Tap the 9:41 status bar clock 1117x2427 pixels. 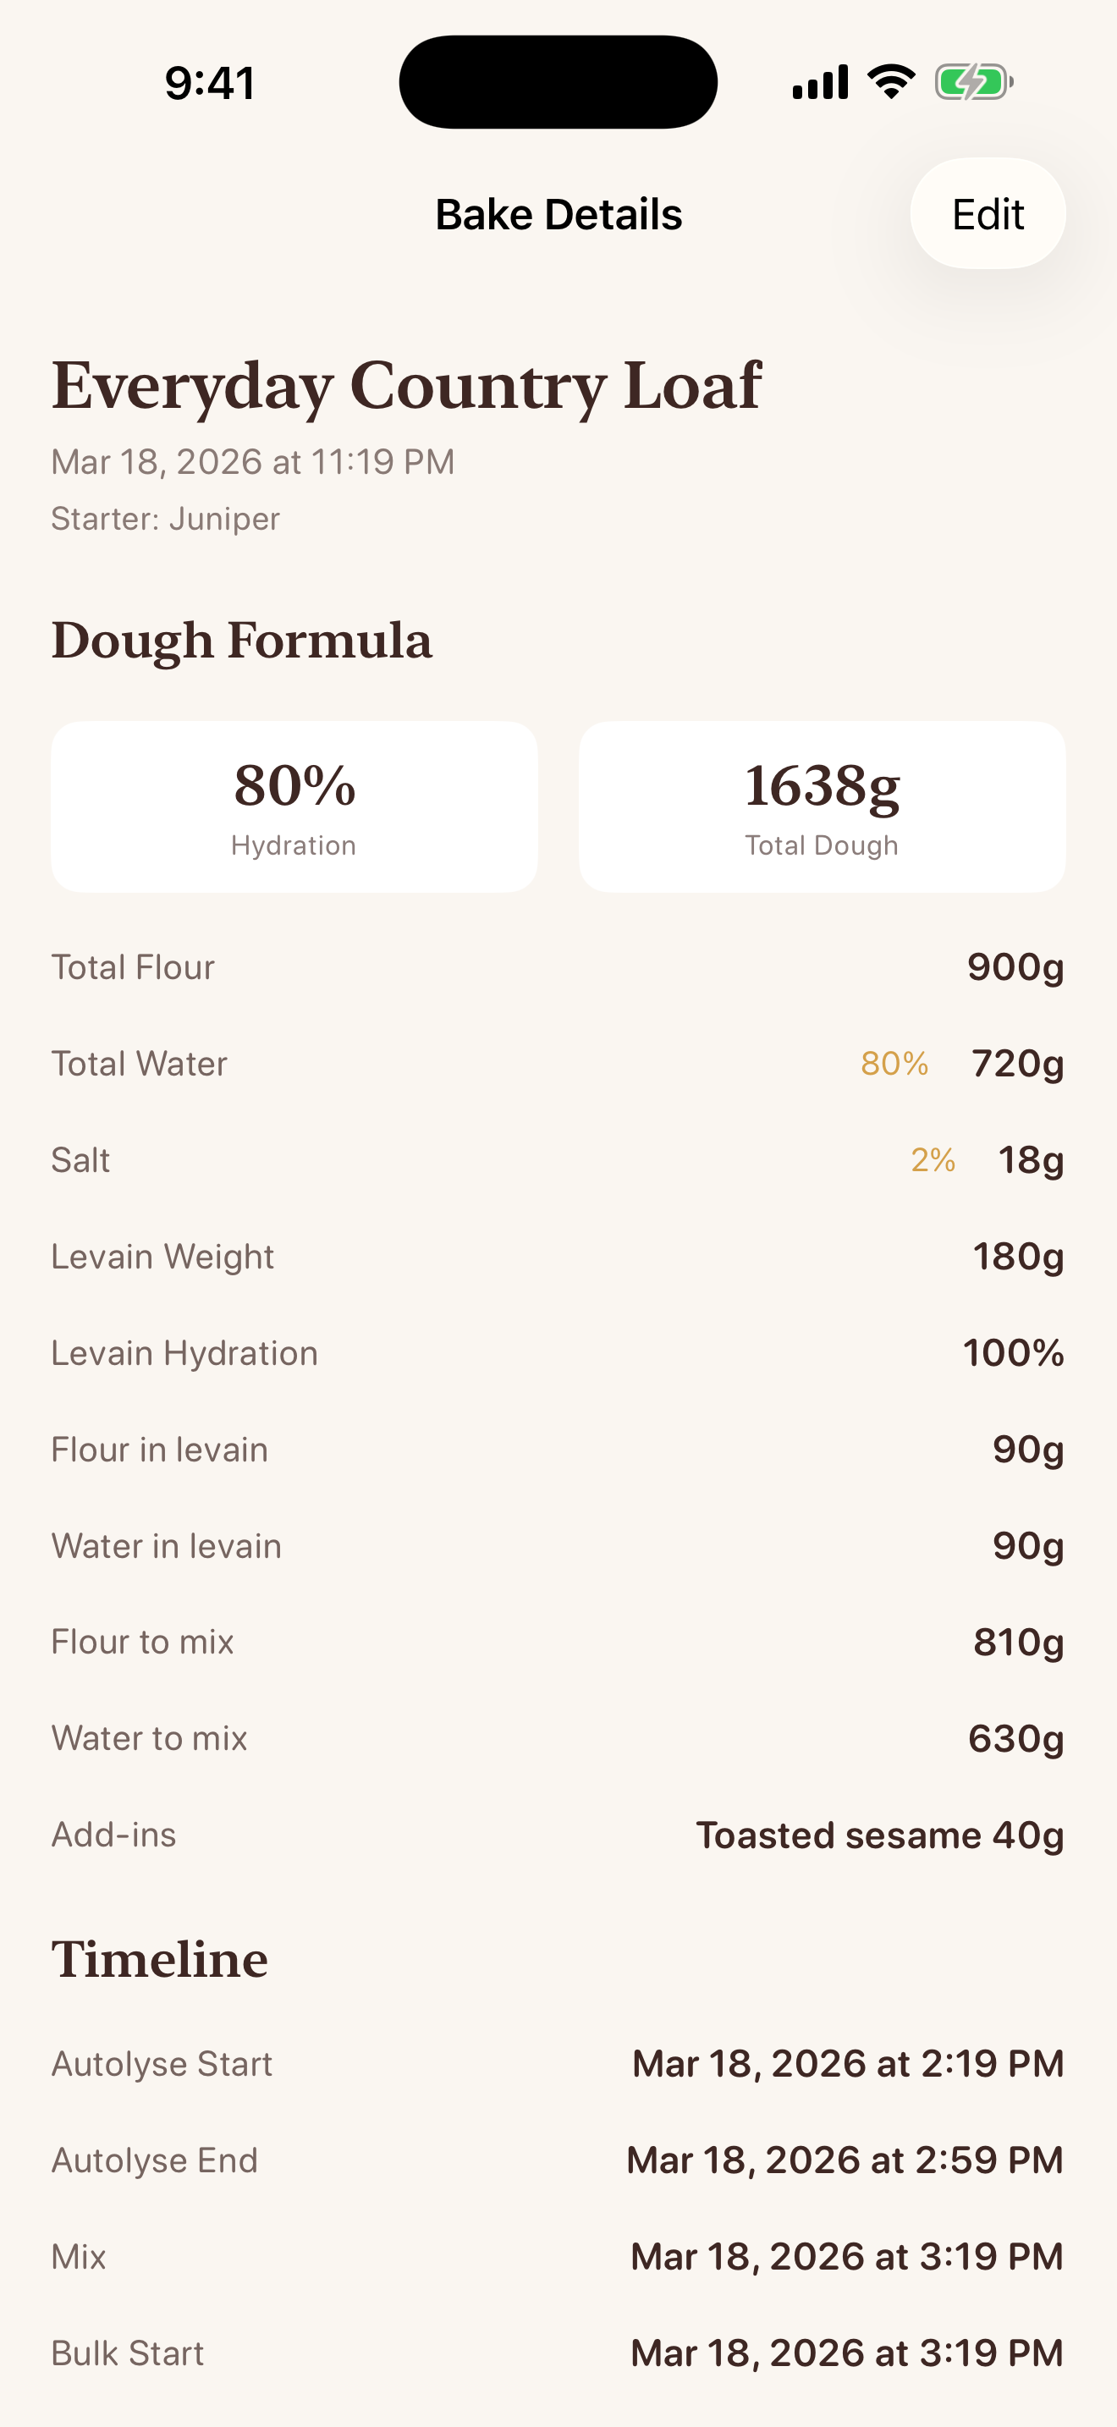210,83
